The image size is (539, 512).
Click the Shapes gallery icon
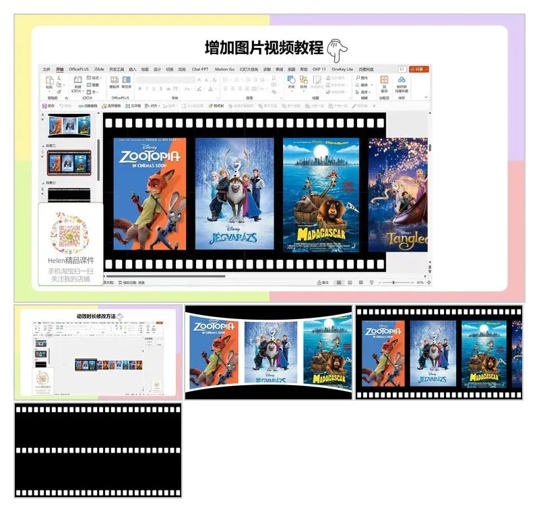point(292,80)
